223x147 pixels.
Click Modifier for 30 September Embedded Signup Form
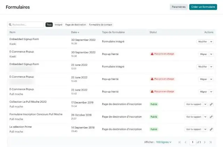[203, 42]
